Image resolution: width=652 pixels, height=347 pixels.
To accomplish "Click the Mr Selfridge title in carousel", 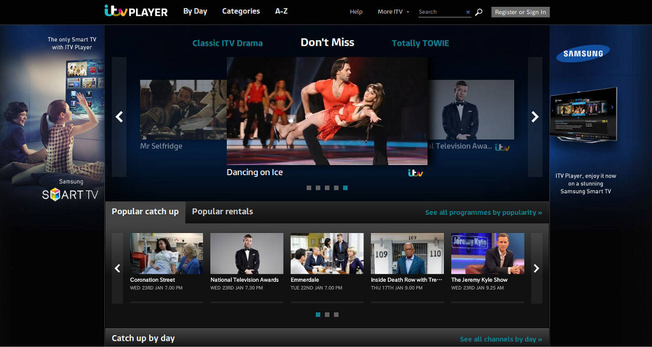I will tap(162, 146).
